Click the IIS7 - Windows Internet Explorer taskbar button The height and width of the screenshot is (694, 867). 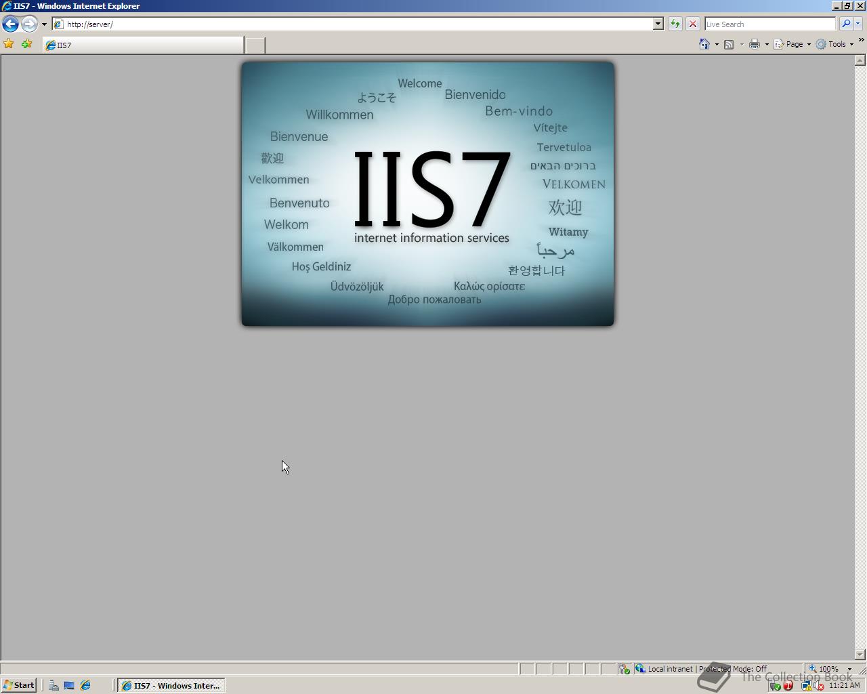171,685
